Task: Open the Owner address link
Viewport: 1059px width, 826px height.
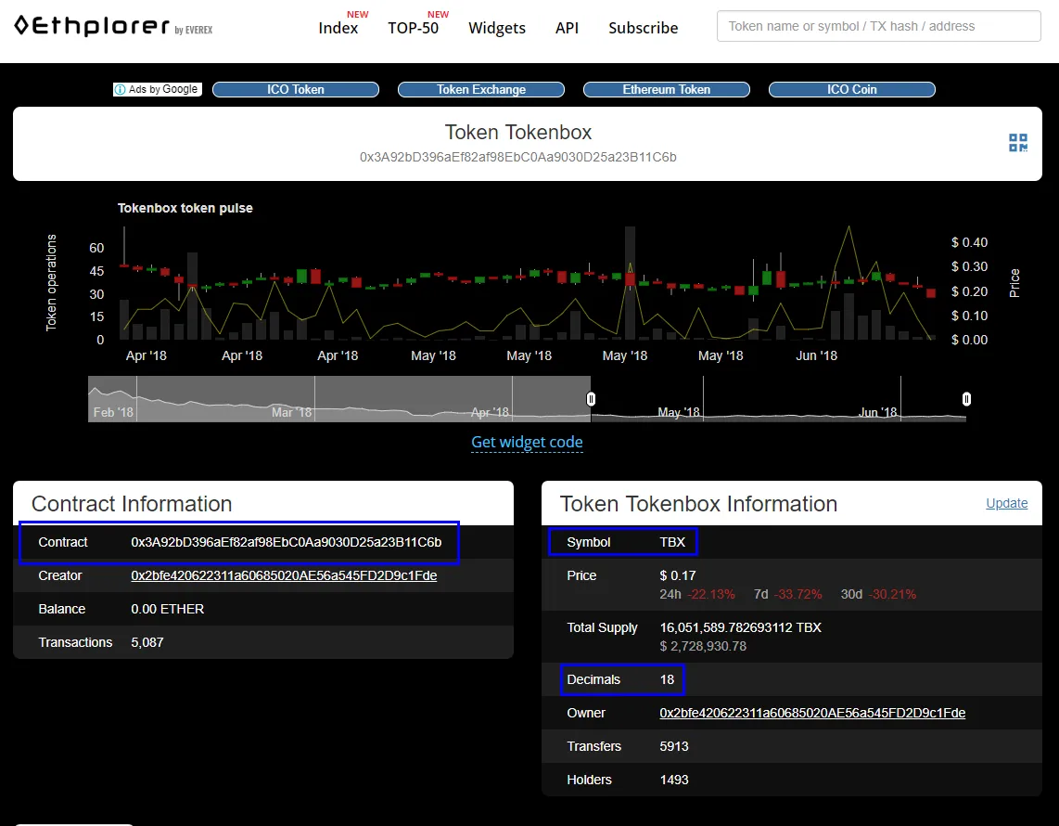Action: coord(812,713)
